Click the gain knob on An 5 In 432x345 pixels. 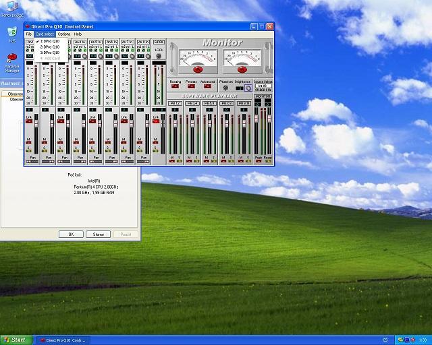[x=101, y=57]
